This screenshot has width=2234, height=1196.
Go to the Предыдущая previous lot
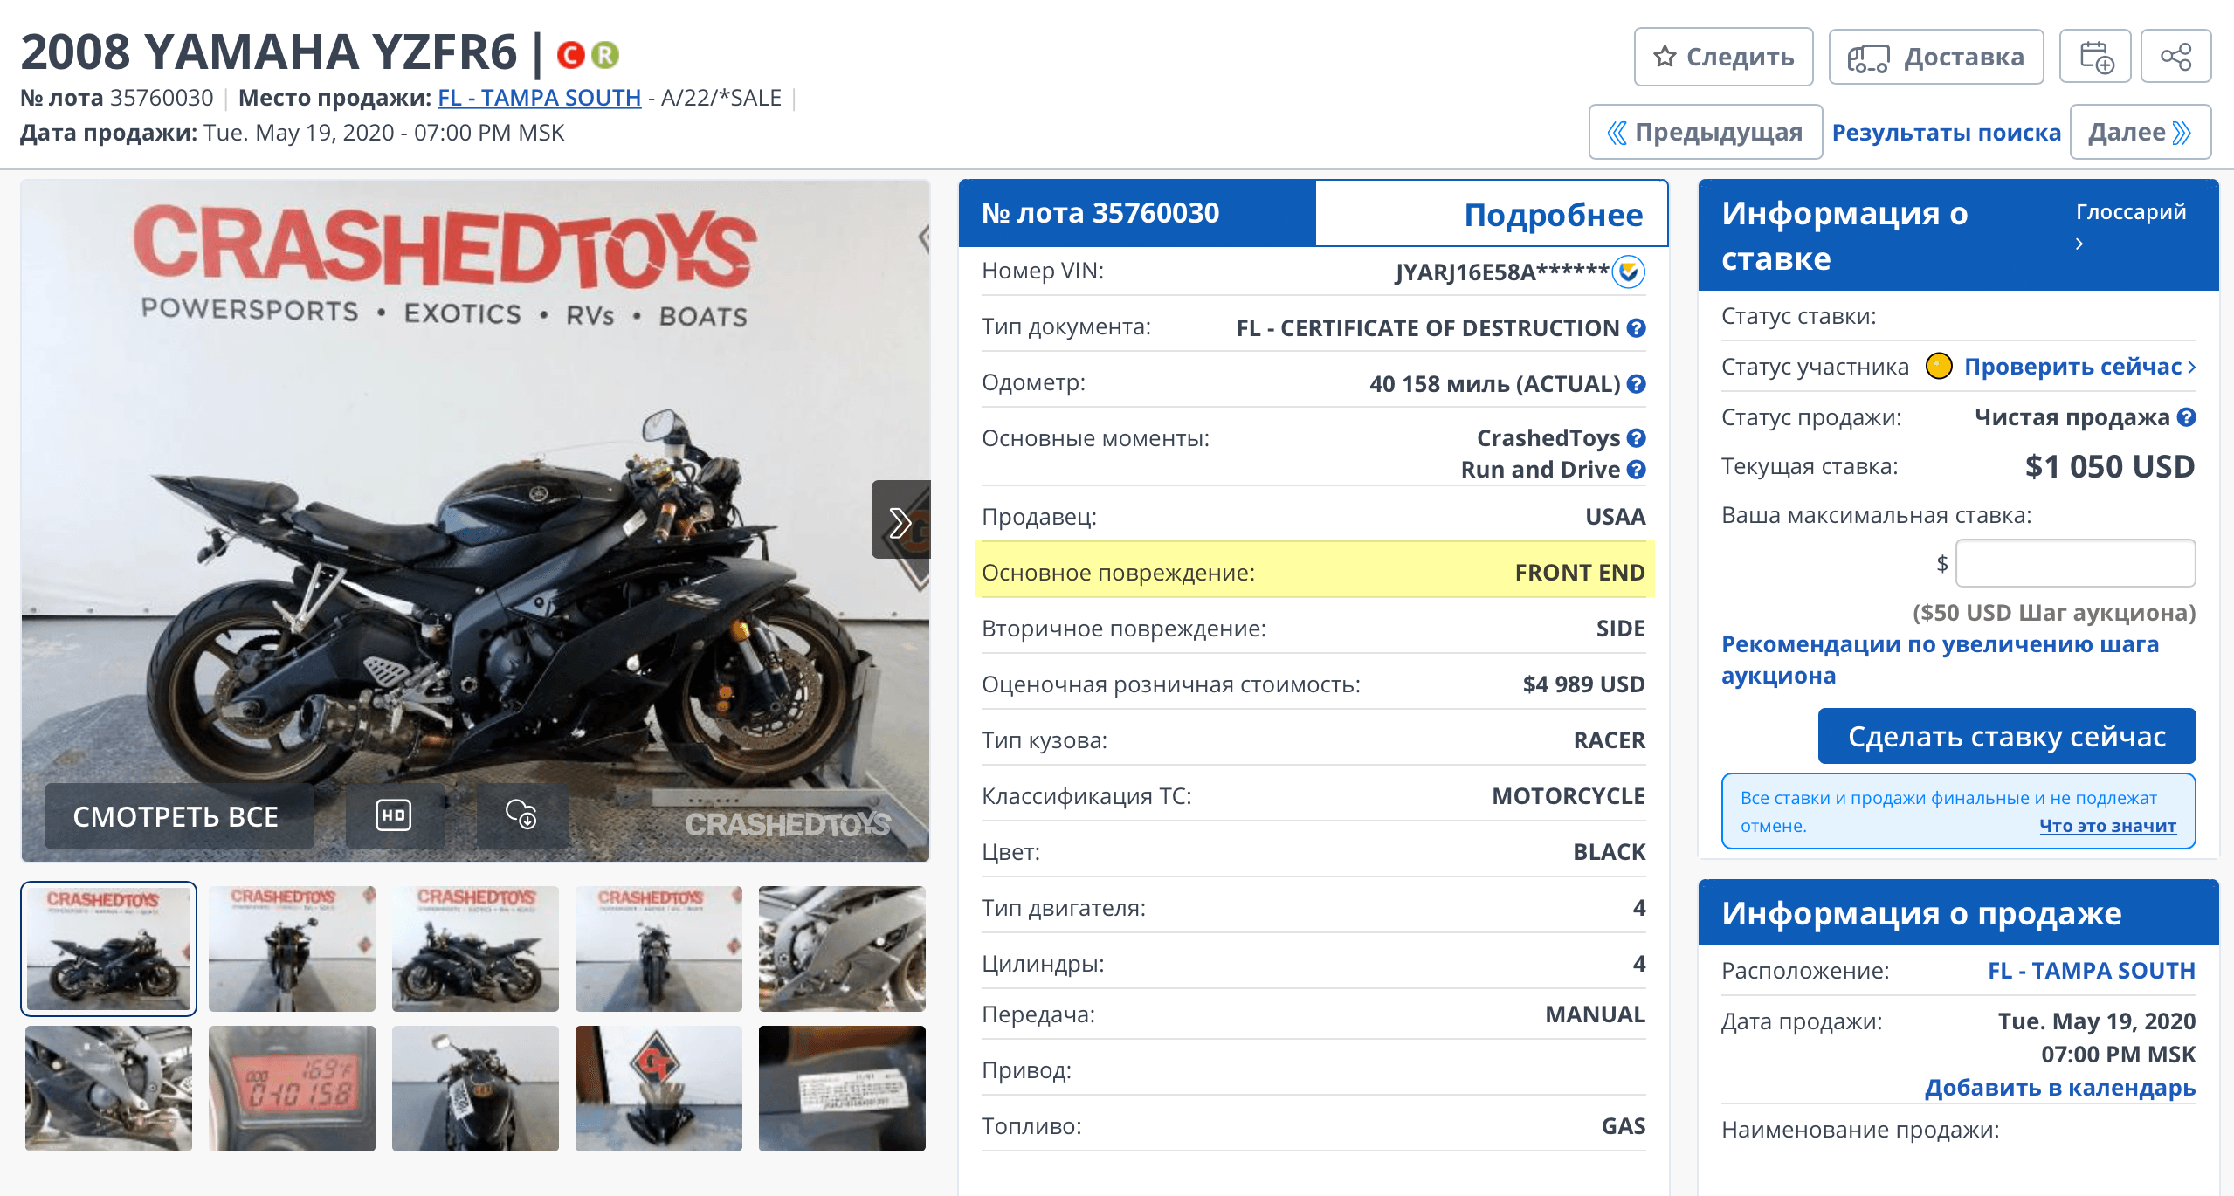pyautogui.click(x=1705, y=132)
